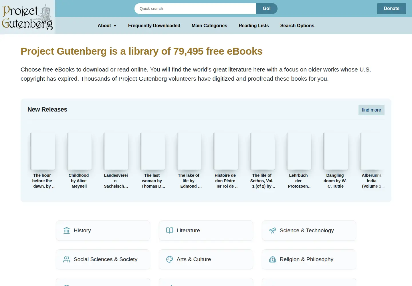
Task: Click the Project Gutenberg logo
Action: click(27, 17)
